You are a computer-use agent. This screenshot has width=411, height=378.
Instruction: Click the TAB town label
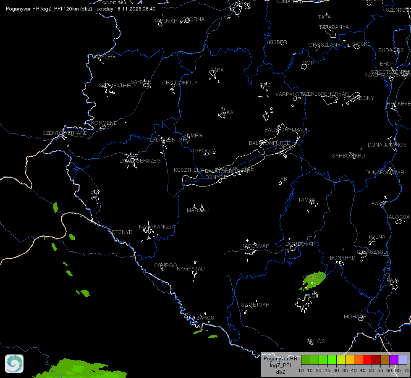[282, 178]
